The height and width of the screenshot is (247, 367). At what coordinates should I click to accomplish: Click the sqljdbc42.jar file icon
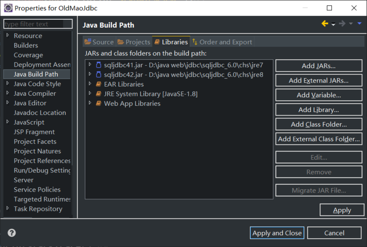[x=98, y=75]
